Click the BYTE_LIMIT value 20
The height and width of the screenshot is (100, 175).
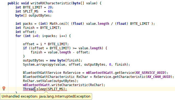50,7
